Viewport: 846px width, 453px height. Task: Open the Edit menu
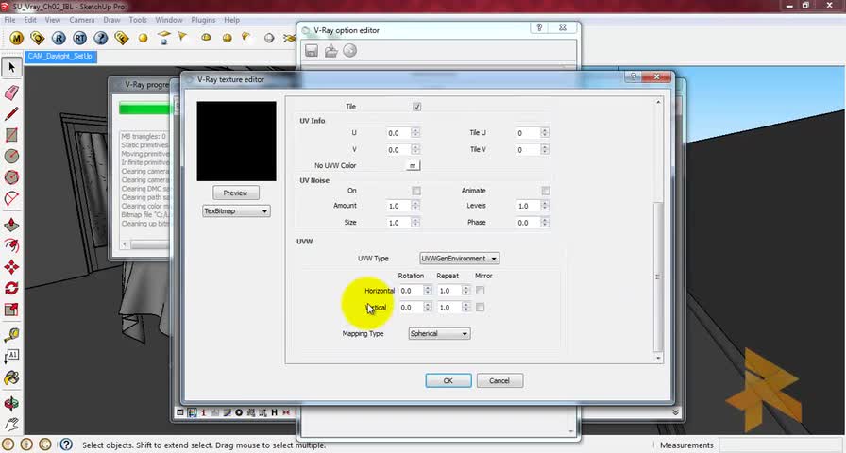click(x=30, y=20)
